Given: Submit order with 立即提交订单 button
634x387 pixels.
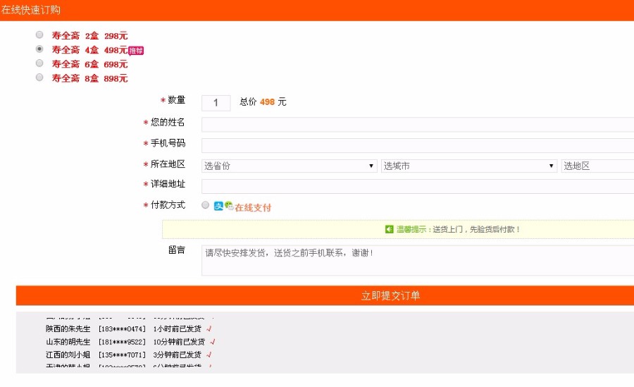Looking at the screenshot, I should point(325,295).
